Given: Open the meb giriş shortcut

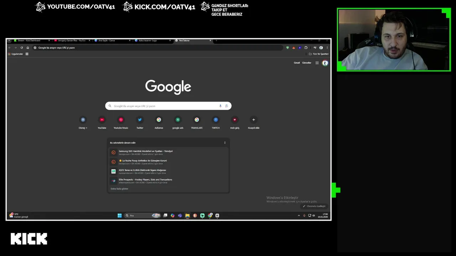Looking at the screenshot, I should (235, 123).
